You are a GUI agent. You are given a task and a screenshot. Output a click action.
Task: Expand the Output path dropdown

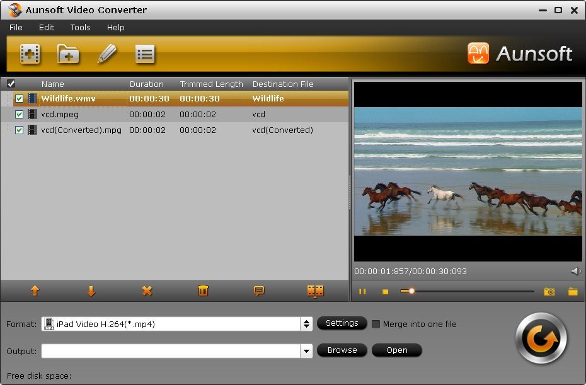(x=306, y=350)
